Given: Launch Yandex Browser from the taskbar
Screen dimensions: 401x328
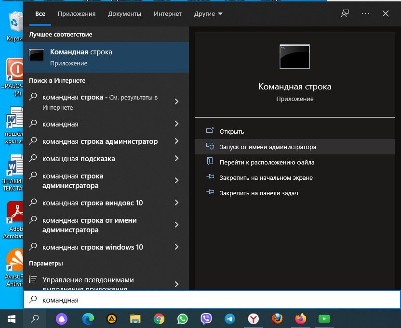Looking at the screenshot, I should (x=253, y=319).
